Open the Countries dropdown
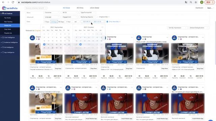The image size is (216, 121). (x=52, y=12)
